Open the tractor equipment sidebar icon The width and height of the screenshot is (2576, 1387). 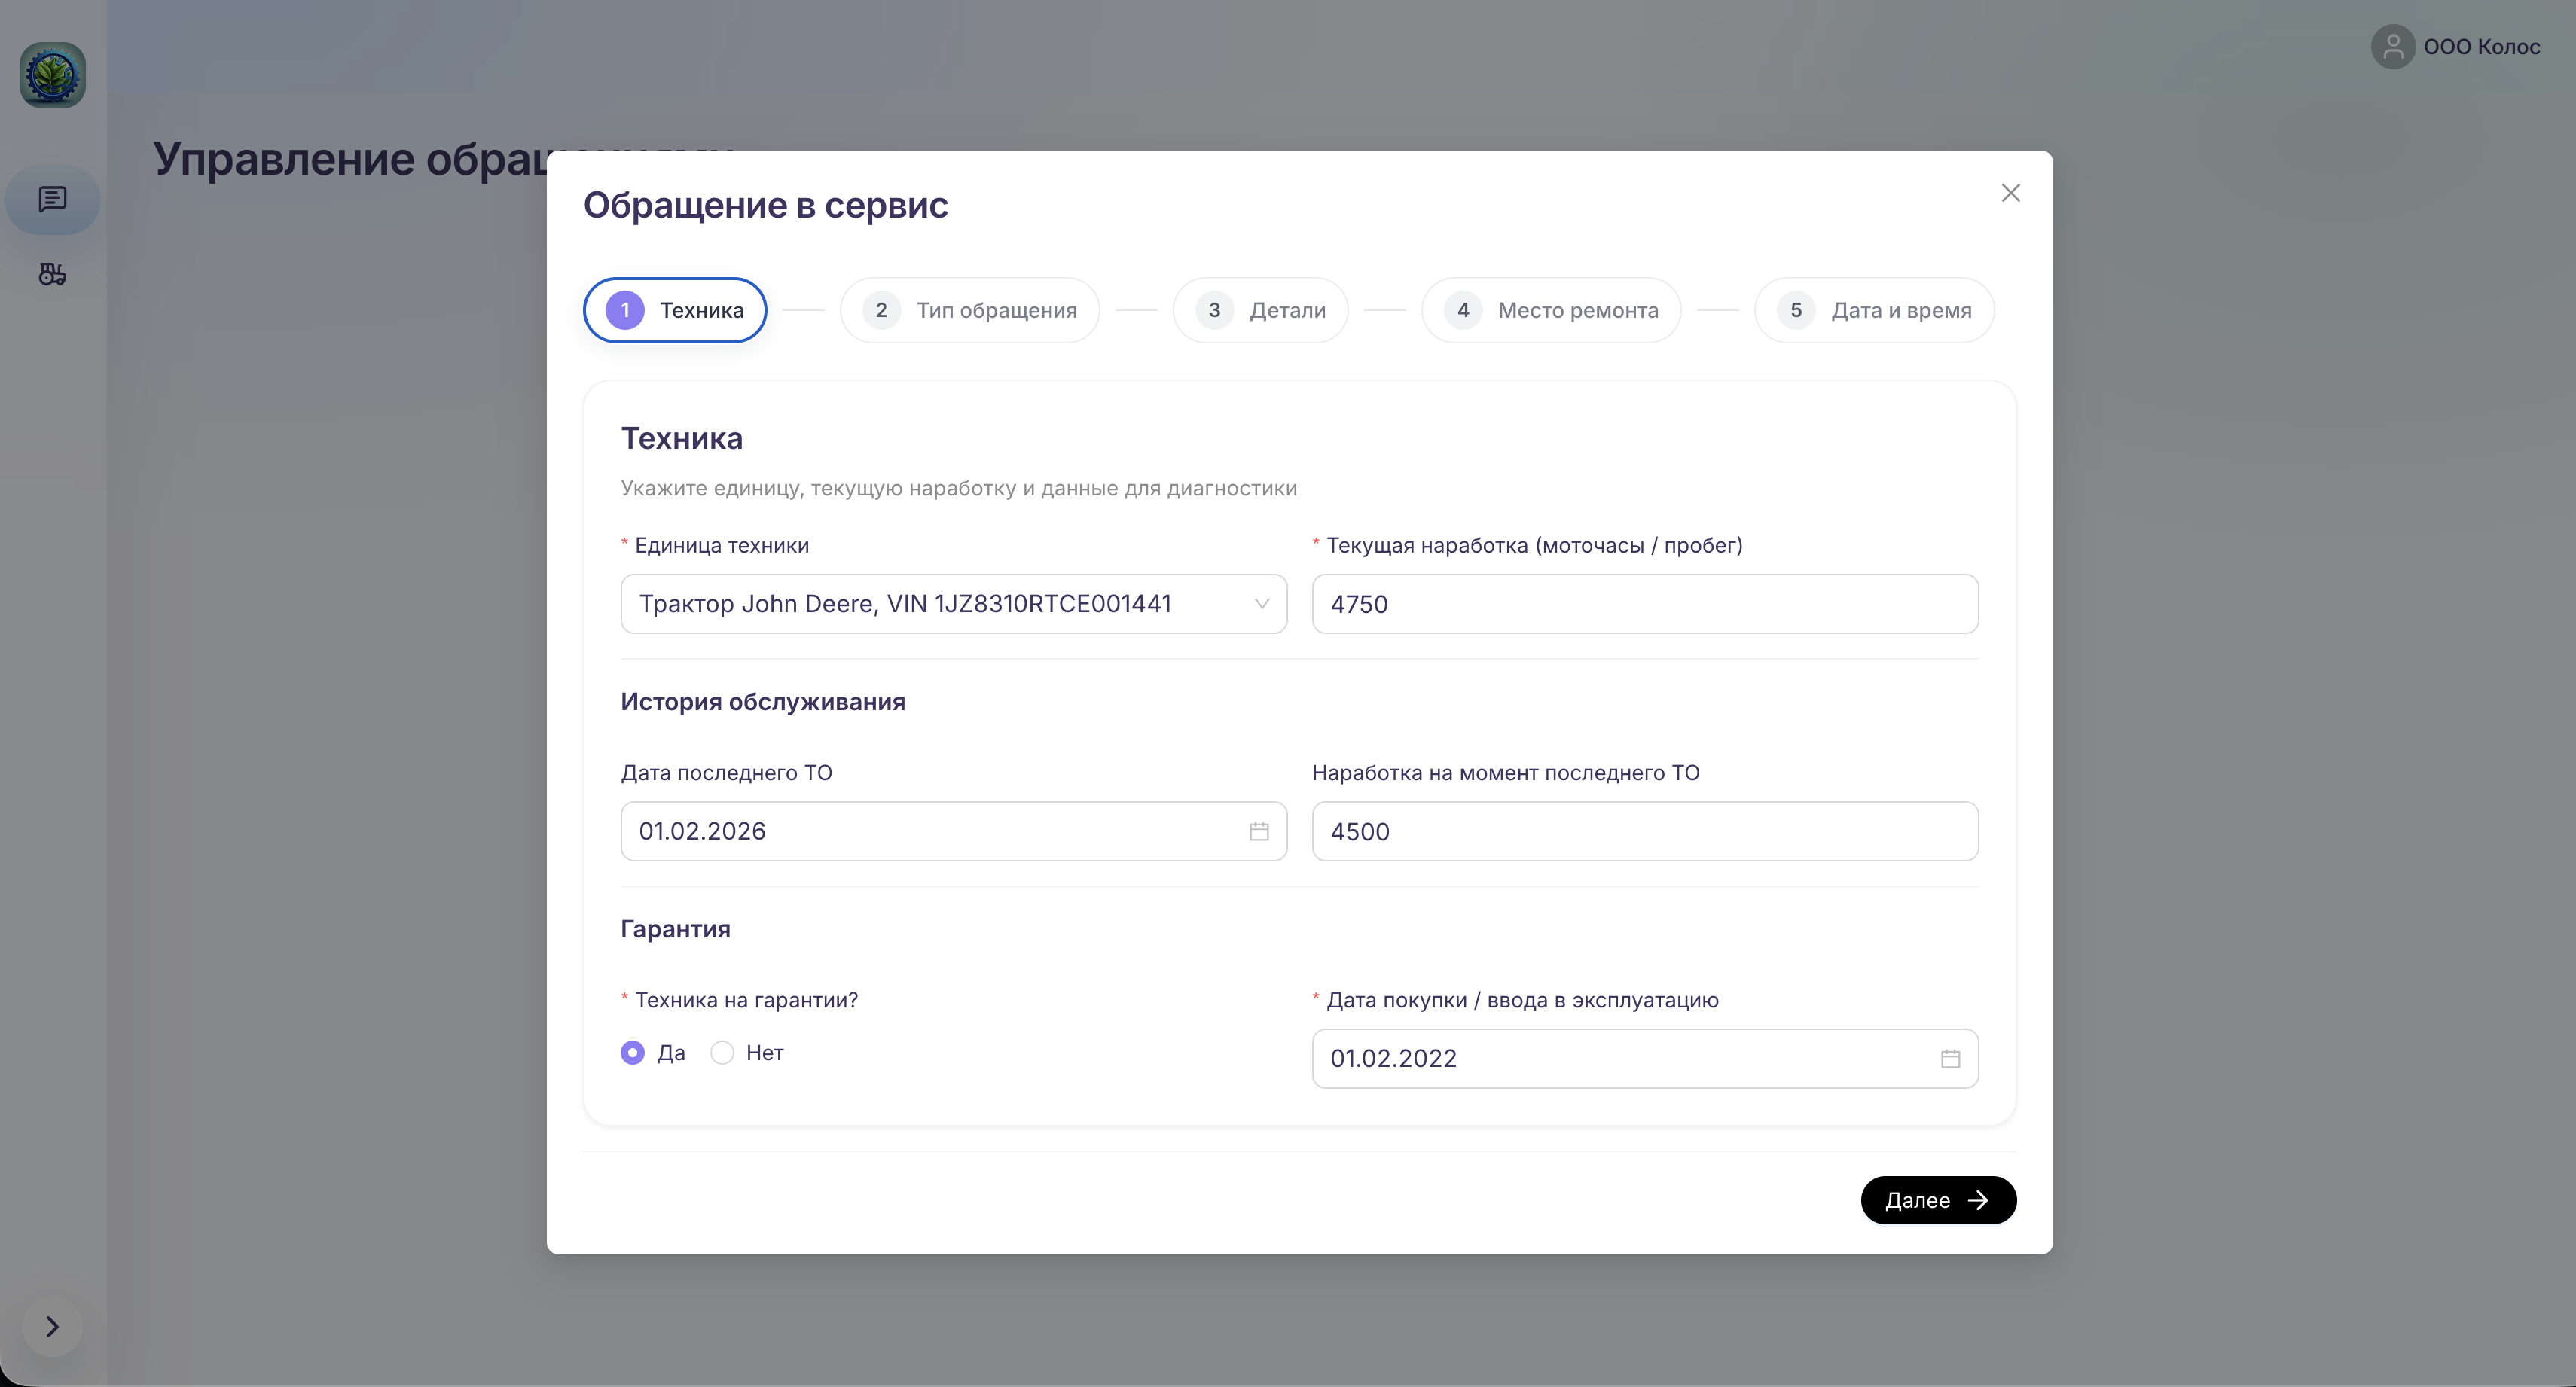52,274
